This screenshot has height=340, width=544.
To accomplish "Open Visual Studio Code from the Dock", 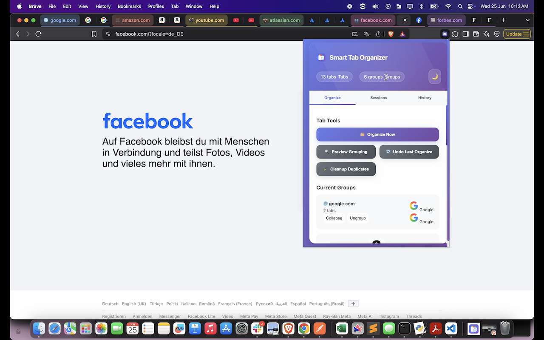I will 451,329.
